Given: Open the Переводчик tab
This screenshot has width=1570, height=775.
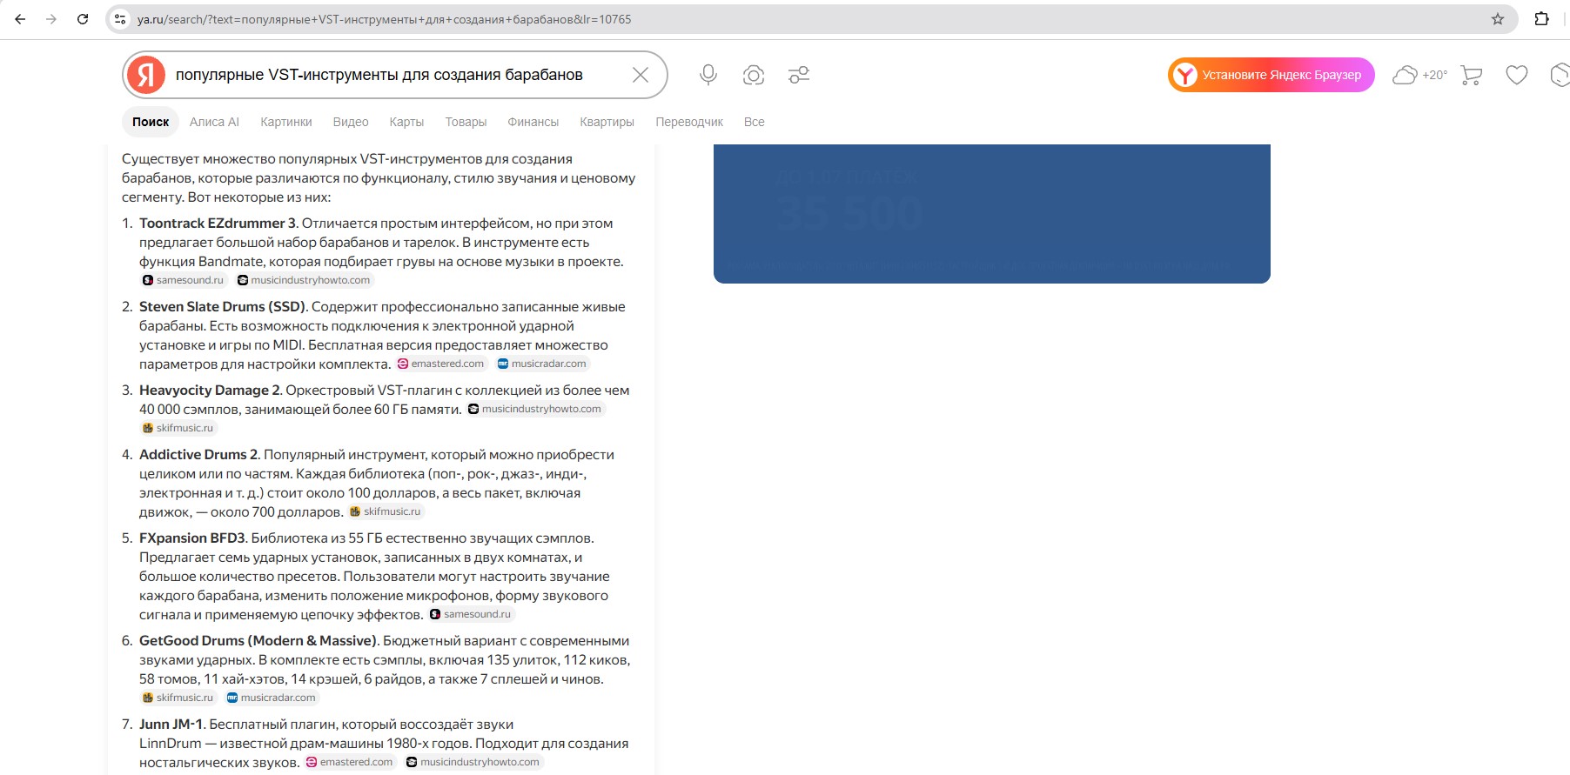Looking at the screenshot, I should coord(689,122).
